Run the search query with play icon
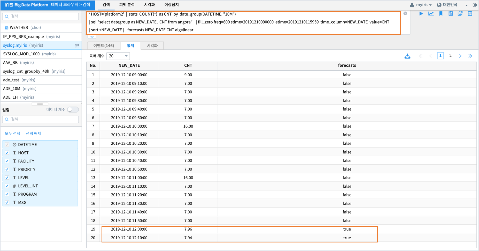The image size is (479, 251). point(421,13)
